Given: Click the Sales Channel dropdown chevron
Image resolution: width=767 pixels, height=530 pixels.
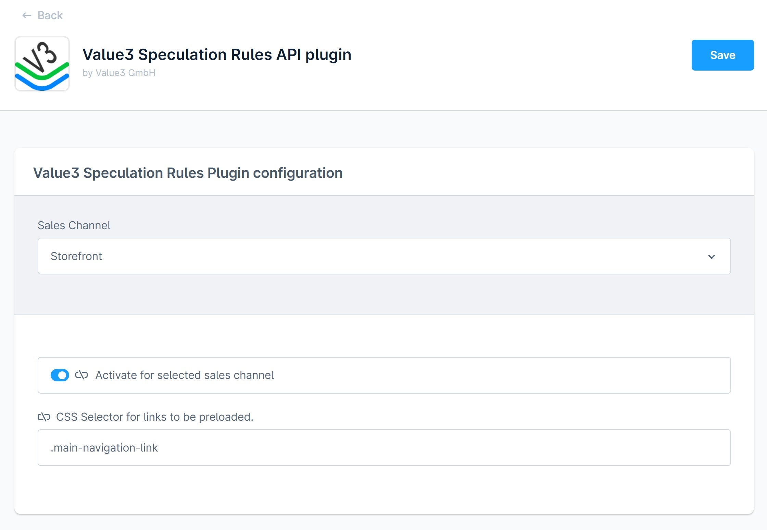Looking at the screenshot, I should (x=712, y=257).
